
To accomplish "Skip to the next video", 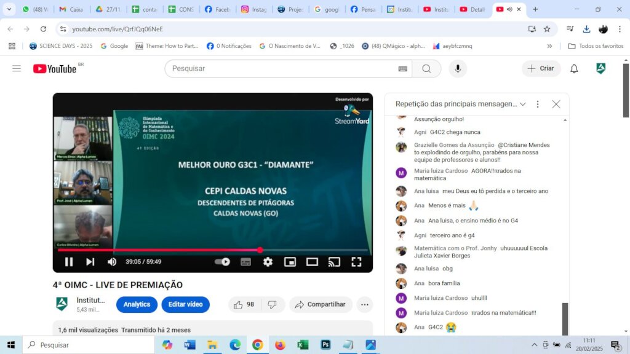I will click(90, 262).
